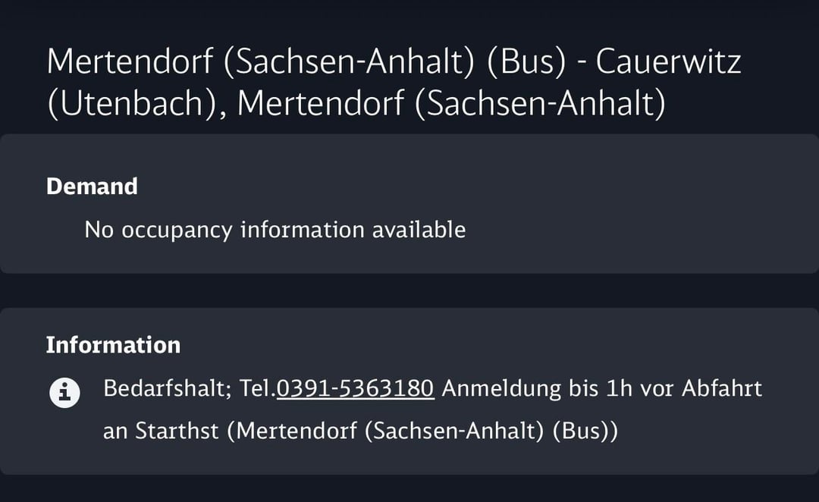Click '(Sachsen-Anhalt)' ending the title's second line

[x=540, y=103]
